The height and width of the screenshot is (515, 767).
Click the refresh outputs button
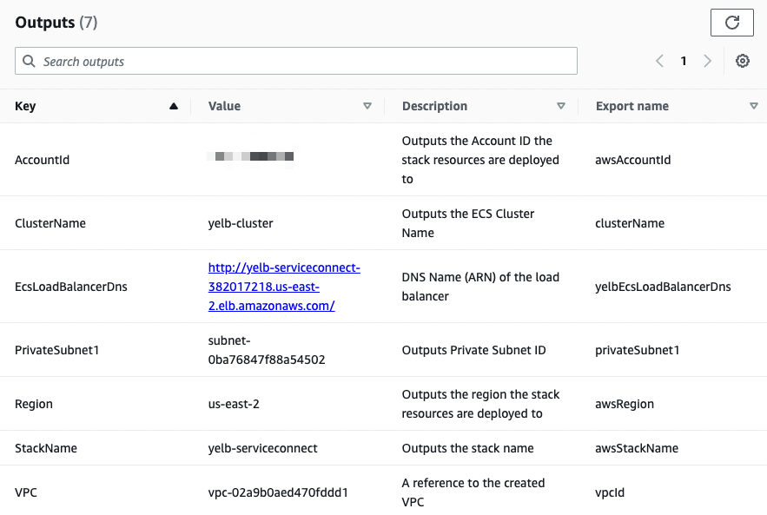(x=731, y=23)
